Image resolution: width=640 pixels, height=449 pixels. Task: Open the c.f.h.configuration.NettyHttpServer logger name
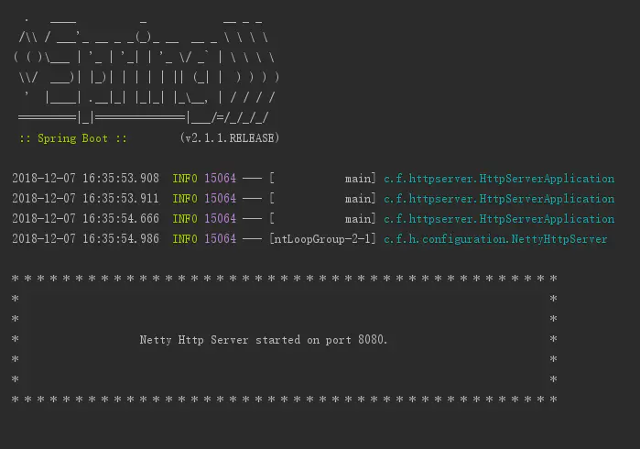[x=494, y=239]
